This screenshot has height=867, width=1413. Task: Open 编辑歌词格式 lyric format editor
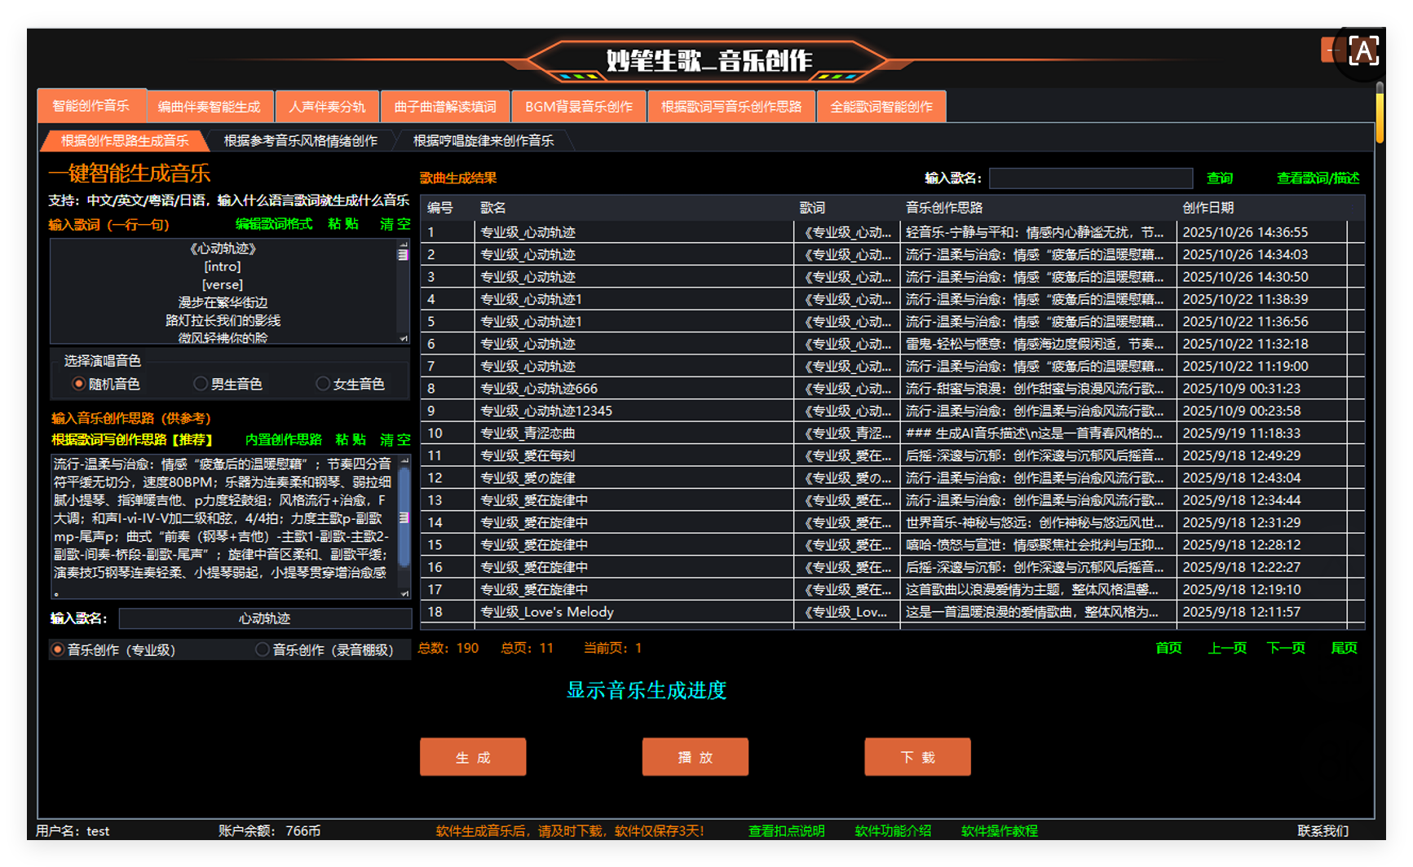(x=273, y=224)
